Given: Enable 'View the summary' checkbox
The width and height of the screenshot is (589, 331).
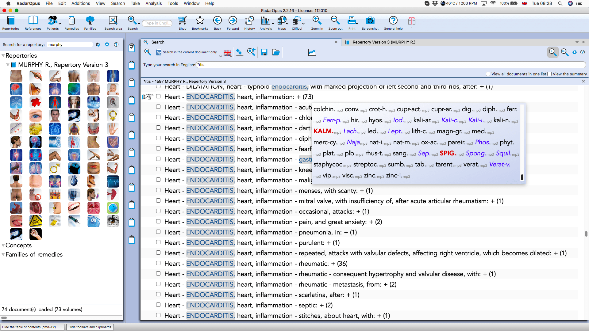Looking at the screenshot, I should pyautogui.click(x=549, y=74).
